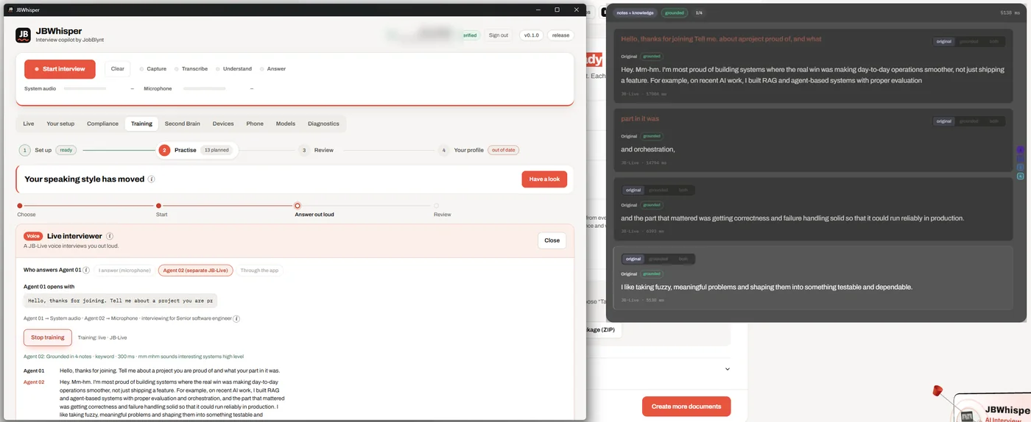Click the JBWhisper title bar app icon

(x=10, y=10)
